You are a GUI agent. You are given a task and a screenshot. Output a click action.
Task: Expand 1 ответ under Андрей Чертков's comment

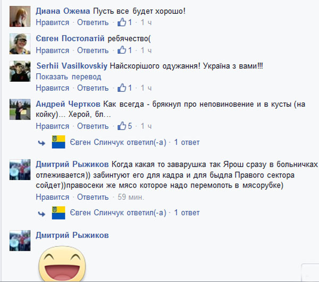click(187, 142)
